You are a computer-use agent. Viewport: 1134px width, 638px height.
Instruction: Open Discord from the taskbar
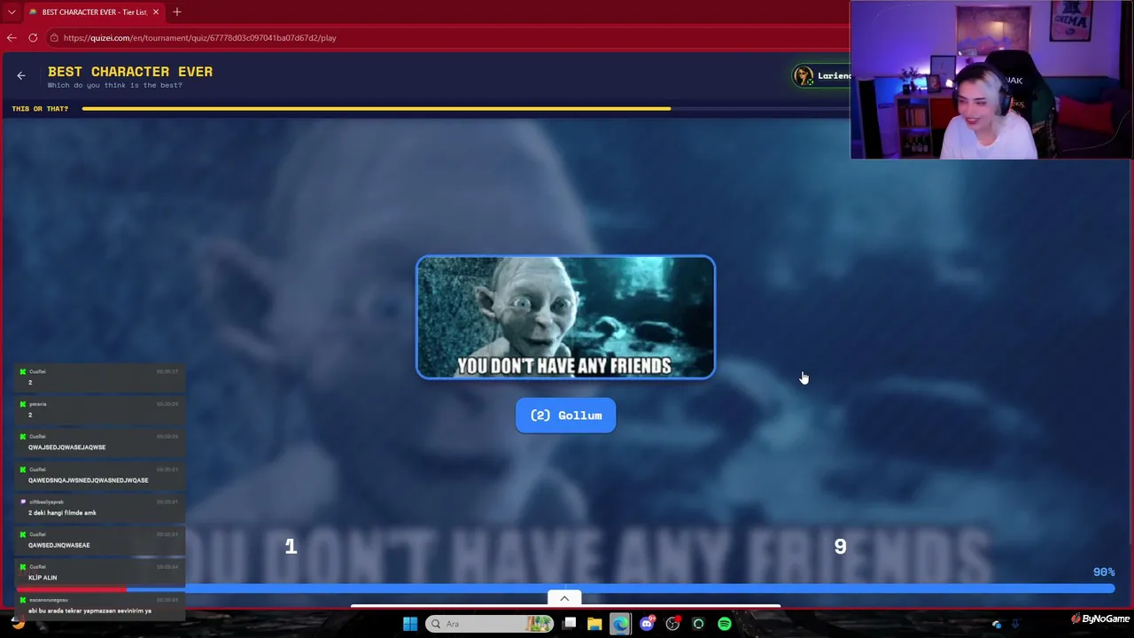tap(647, 624)
